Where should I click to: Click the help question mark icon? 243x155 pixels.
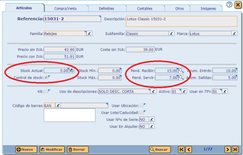click(229, 5)
